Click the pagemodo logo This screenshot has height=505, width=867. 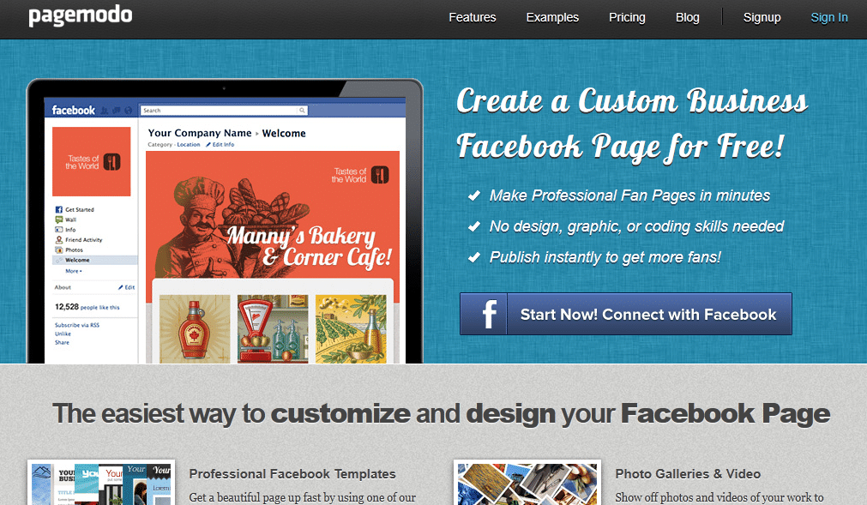click(x=80, y=16)
